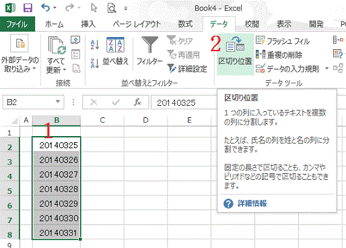346x248 pixels.
Task: Click cell containing 20140326
Action: coord(57,160)
